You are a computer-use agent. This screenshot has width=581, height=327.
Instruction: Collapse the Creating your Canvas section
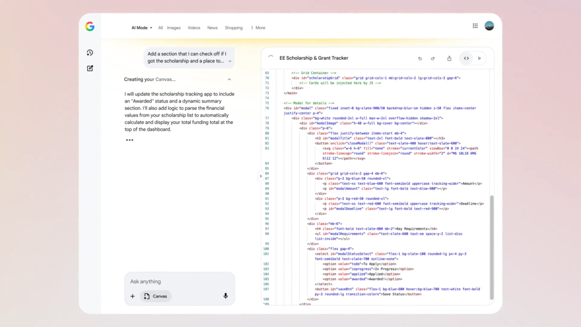[229, 80]
